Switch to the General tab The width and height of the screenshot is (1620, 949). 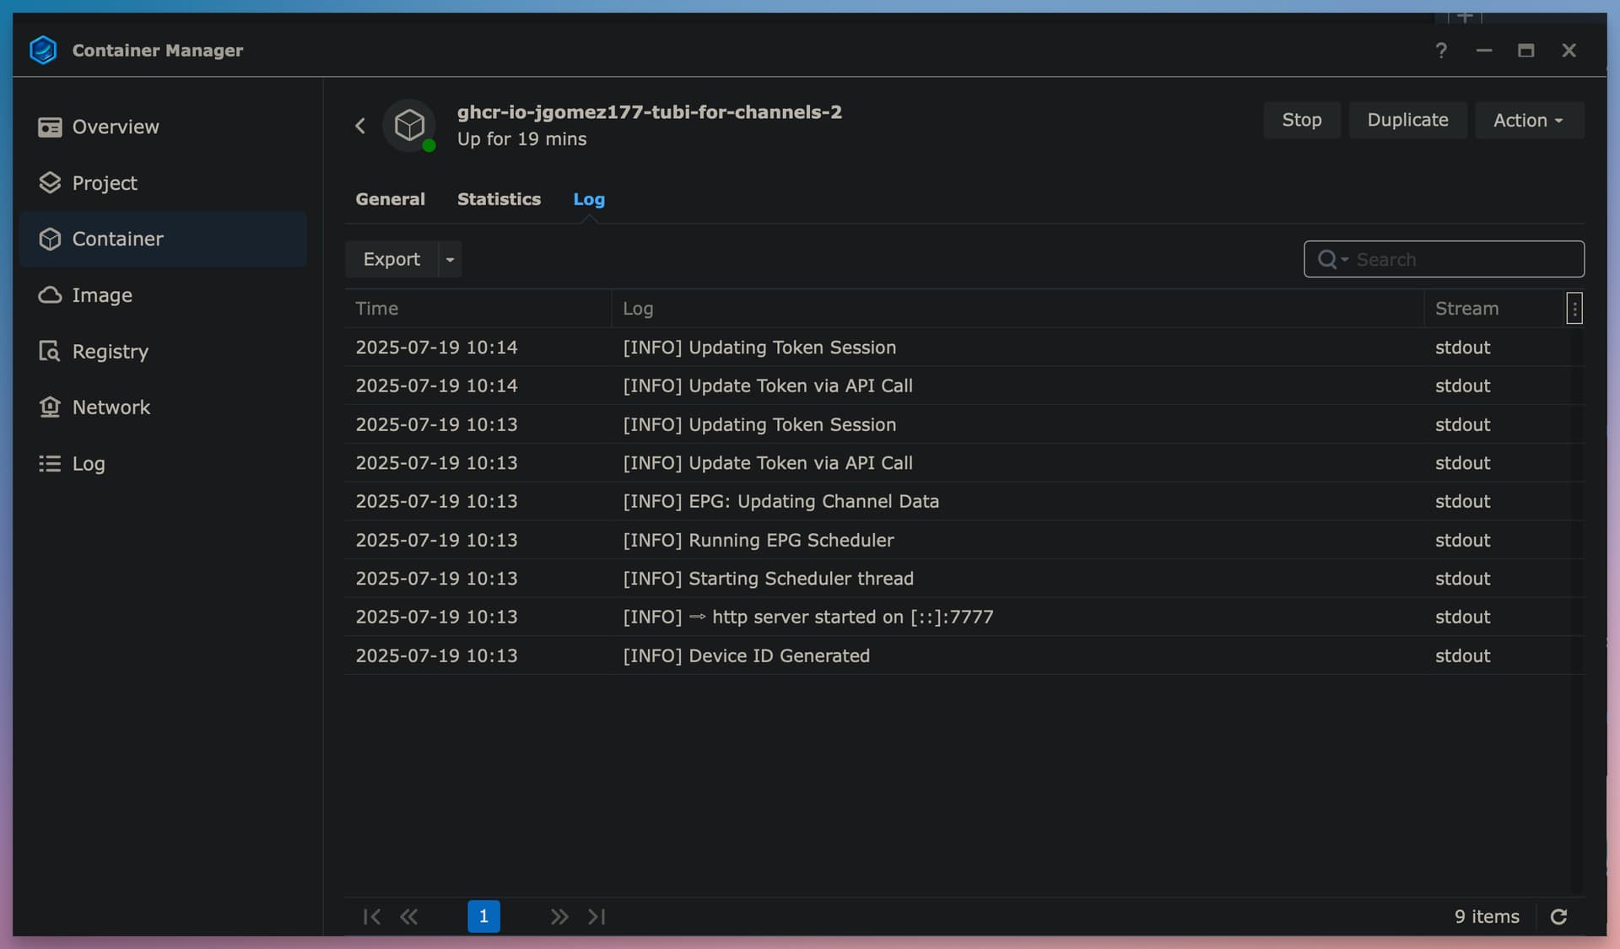pyautogui.click(x=390, y=199)
